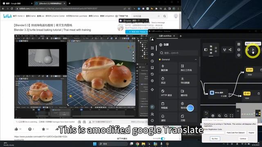This screenshot has width=262, height=147.
Task: Open the Packages cube icon in Automa sidebar
Action: [152, 54]
